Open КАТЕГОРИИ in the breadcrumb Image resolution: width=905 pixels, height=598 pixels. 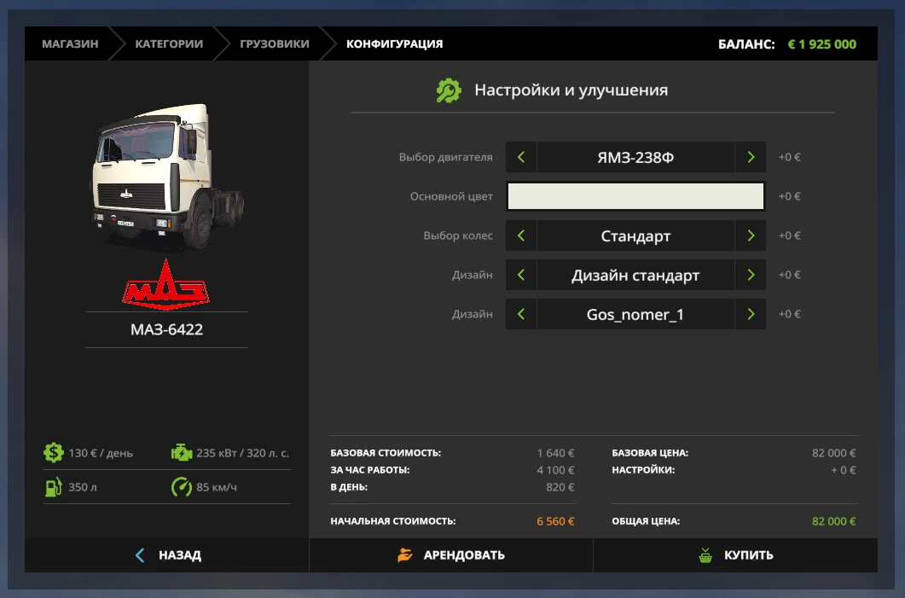(170, 44)
